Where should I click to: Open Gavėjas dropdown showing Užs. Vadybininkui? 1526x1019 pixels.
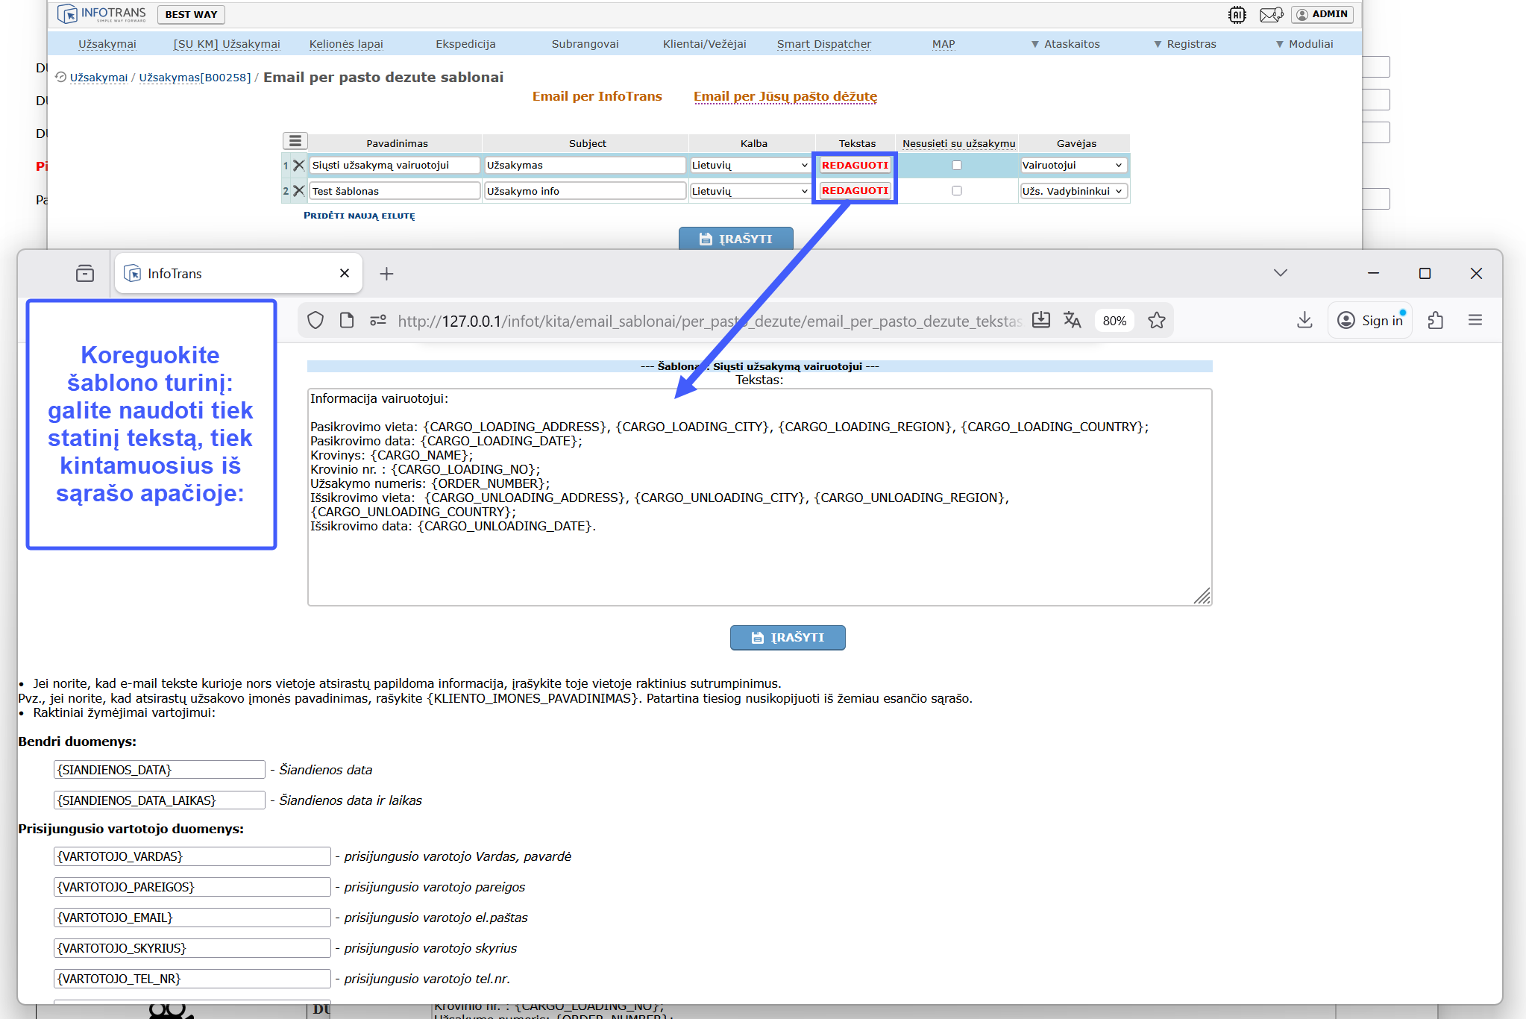coord(1073,191)
